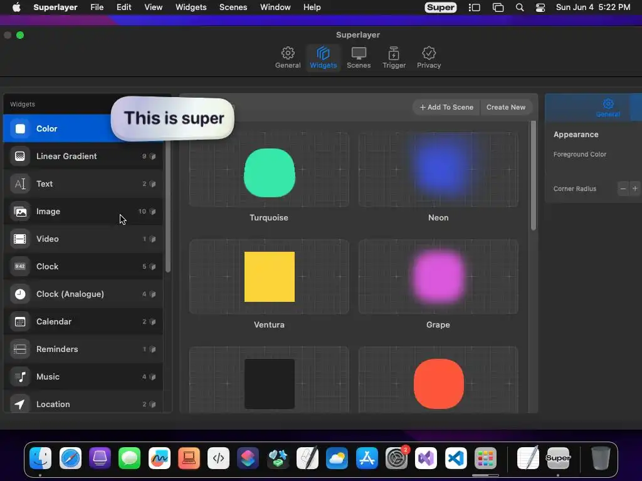
Task: Open the Apple menu
Action: (16, 8)
